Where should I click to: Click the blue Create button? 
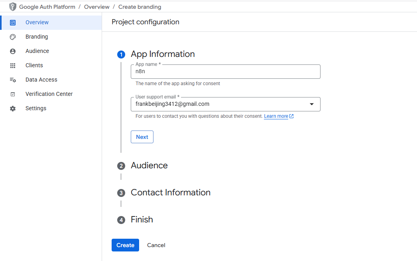pos(125,245)
